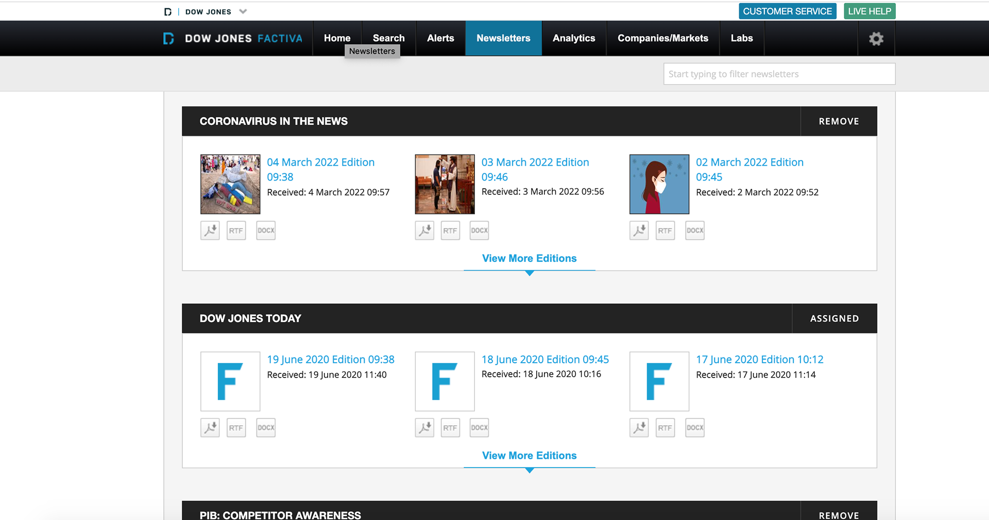
Task: Download PDF of 17 June 2020 Edition
Action: [639, 427]
